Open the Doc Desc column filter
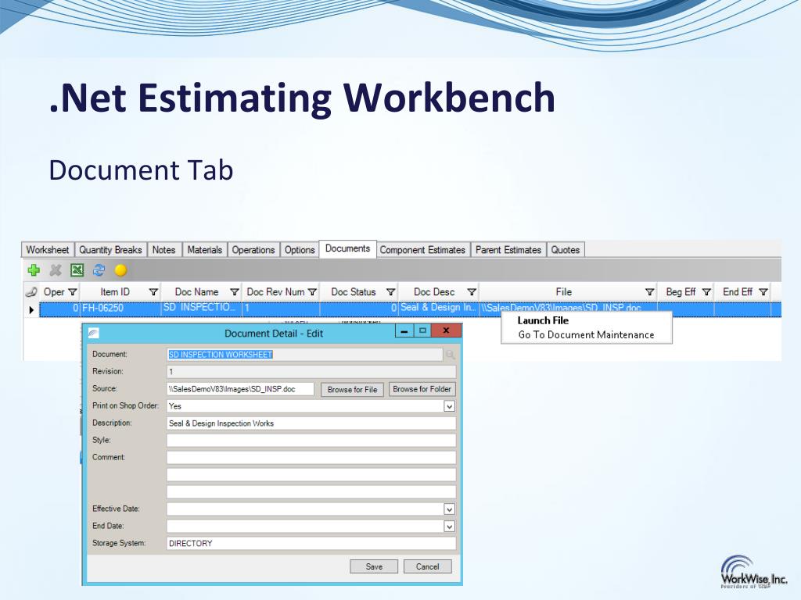The width and height of the screenshot is (801, 600). 472,292
